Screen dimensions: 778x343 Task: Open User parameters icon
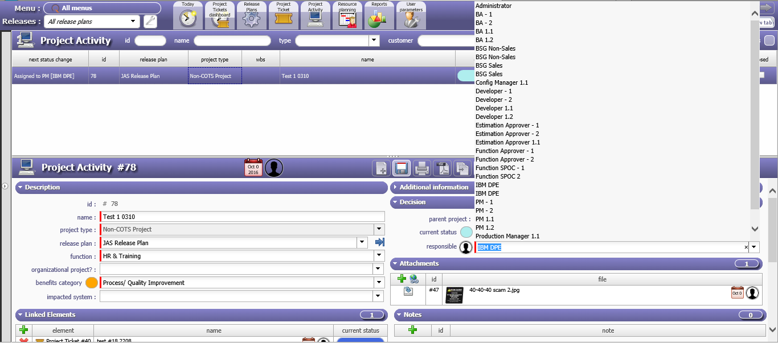click(411, 15)
